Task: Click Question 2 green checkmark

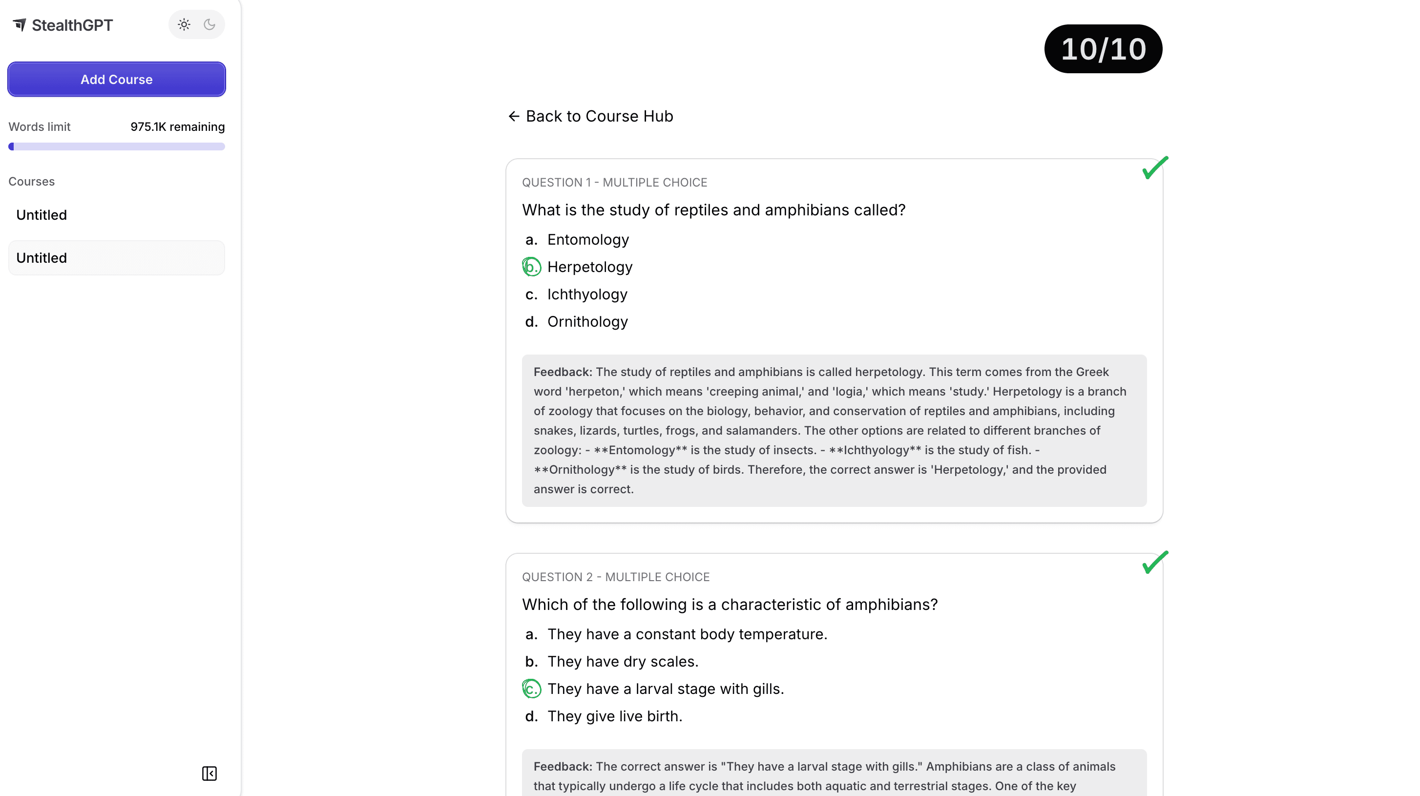Action: click(x=1155, y=562)
